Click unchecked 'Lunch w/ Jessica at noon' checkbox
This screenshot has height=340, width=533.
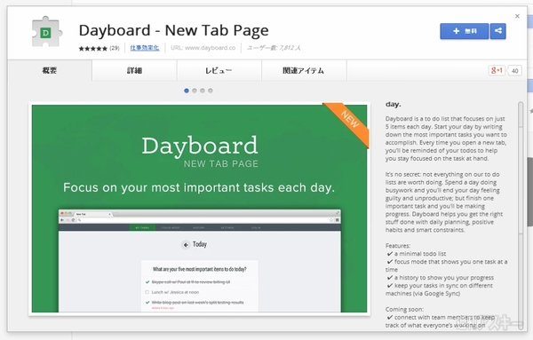[147, 292]
